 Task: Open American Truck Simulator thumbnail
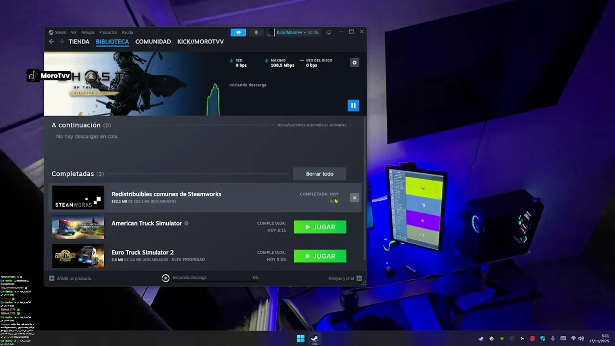[x=78, y=227]
